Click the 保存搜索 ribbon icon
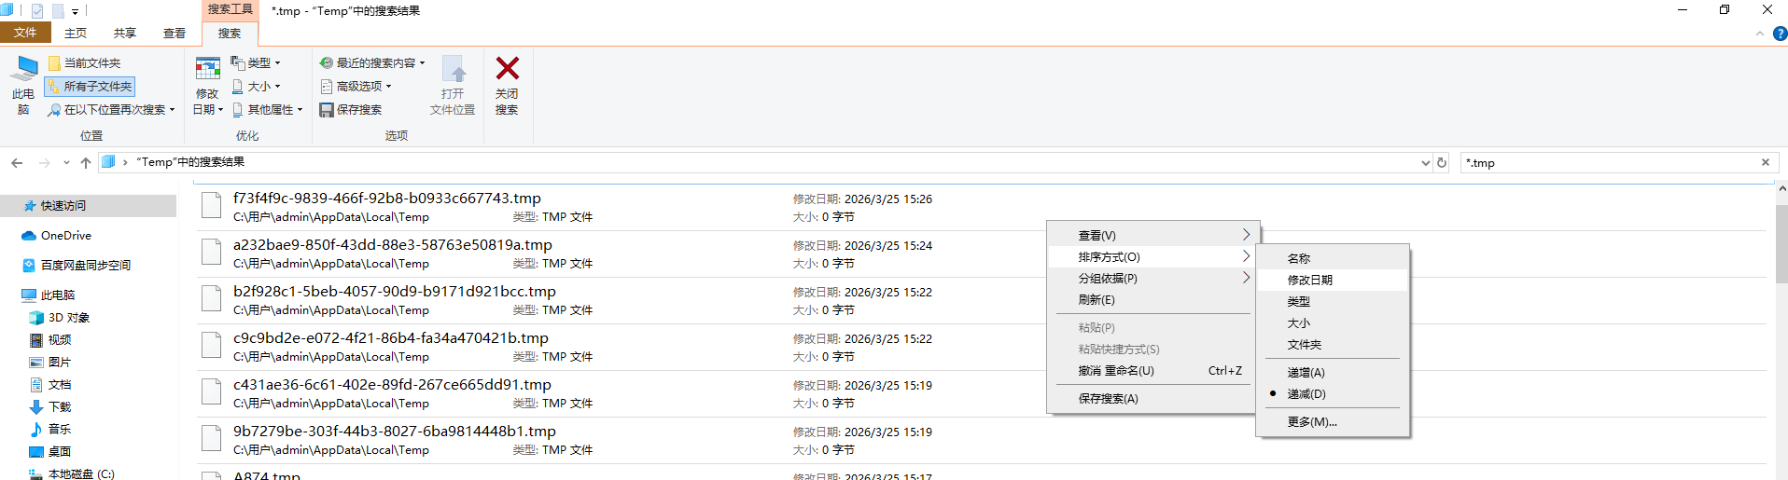1788x480 pixels. [327, 110]
